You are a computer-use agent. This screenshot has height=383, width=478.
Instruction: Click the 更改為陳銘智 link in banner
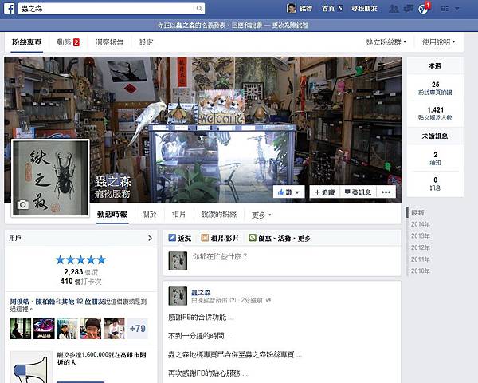pos(290,26)
